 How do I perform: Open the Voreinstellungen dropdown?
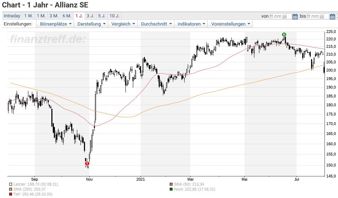click(x=230, y=24)
